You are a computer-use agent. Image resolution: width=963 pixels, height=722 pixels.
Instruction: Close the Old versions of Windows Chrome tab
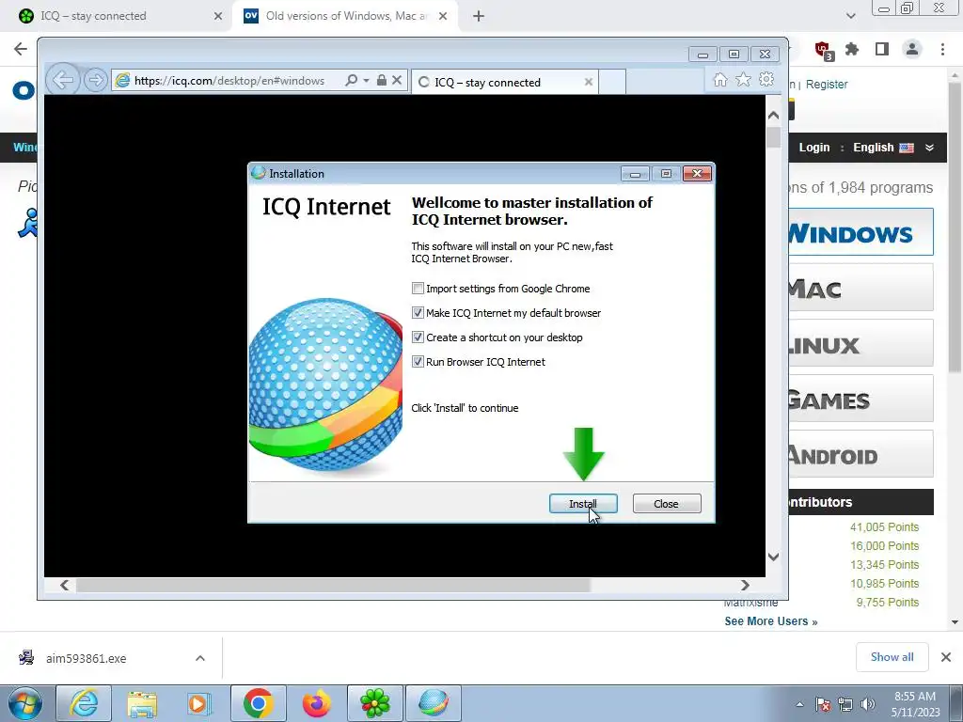pyautogui.click(x=443, y=16)
